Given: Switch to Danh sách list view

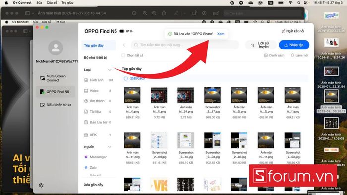Looking at the screenshot, I should coord(274,55).
